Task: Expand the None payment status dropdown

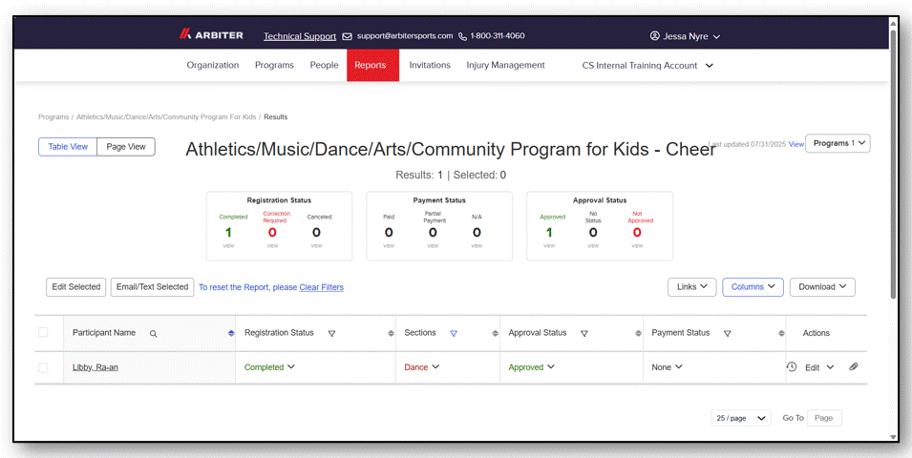Action: tap(668, 367)
